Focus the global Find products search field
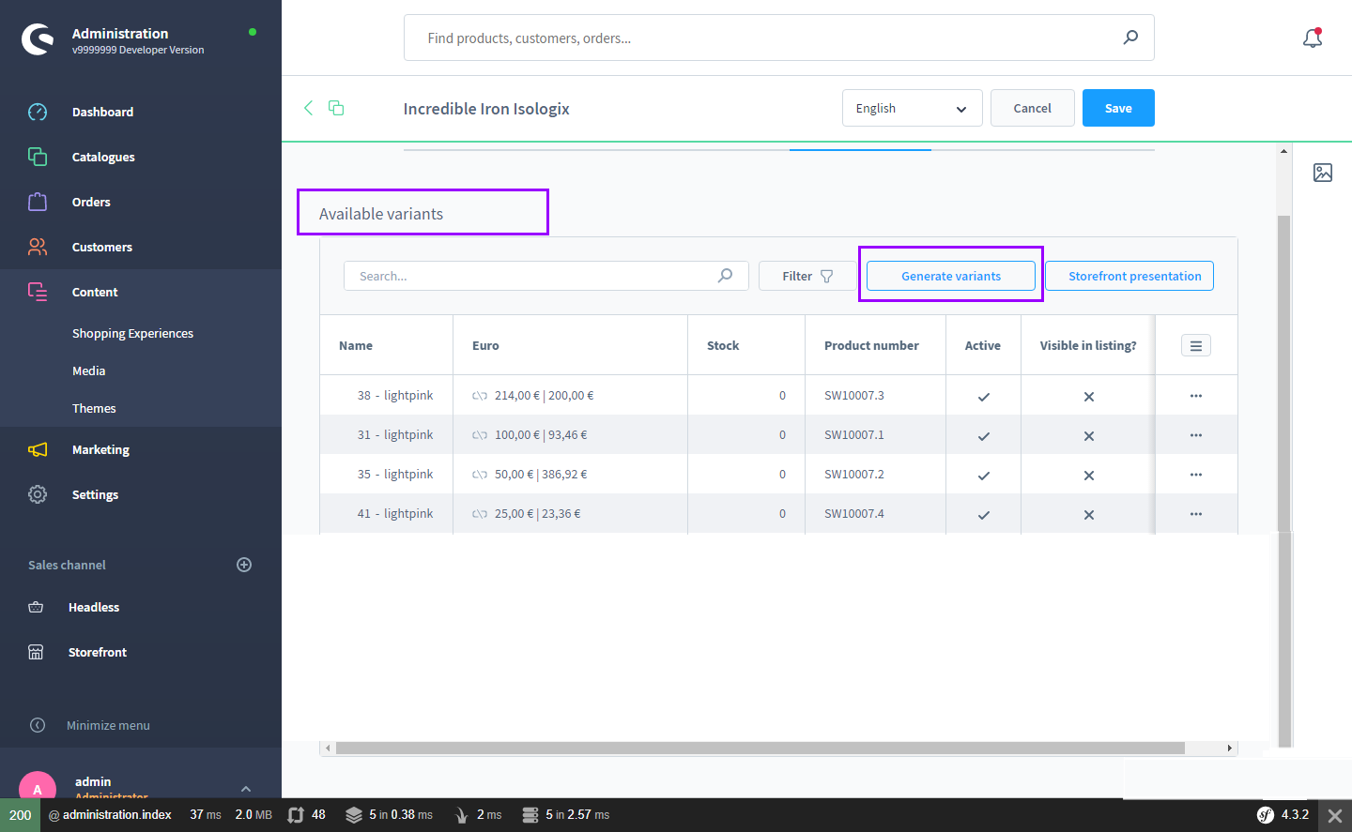The width and height of the screenshot is (1352, 832). pyautogui.click(x=779, y=38)
